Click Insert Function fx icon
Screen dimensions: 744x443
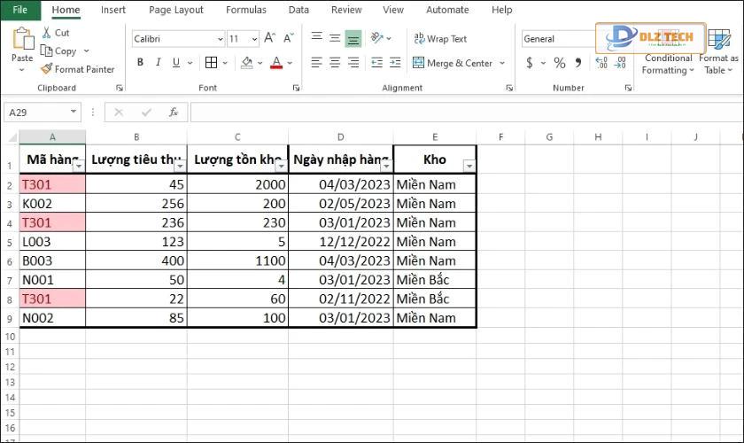pyautogui.click(x=174, y=113)
